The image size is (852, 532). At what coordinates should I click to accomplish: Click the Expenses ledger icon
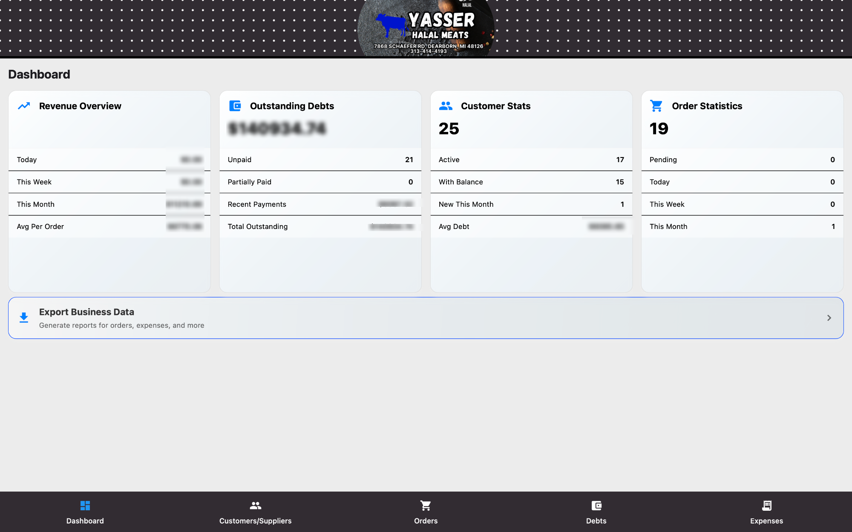coord(767,505)
